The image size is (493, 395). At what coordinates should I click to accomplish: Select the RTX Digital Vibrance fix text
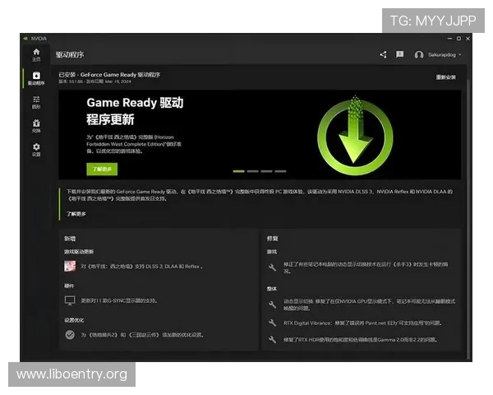[x=363, y=323]
